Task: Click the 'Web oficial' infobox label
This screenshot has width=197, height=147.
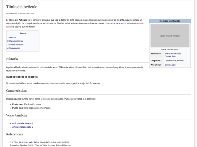Action: [x=155, y=65]
